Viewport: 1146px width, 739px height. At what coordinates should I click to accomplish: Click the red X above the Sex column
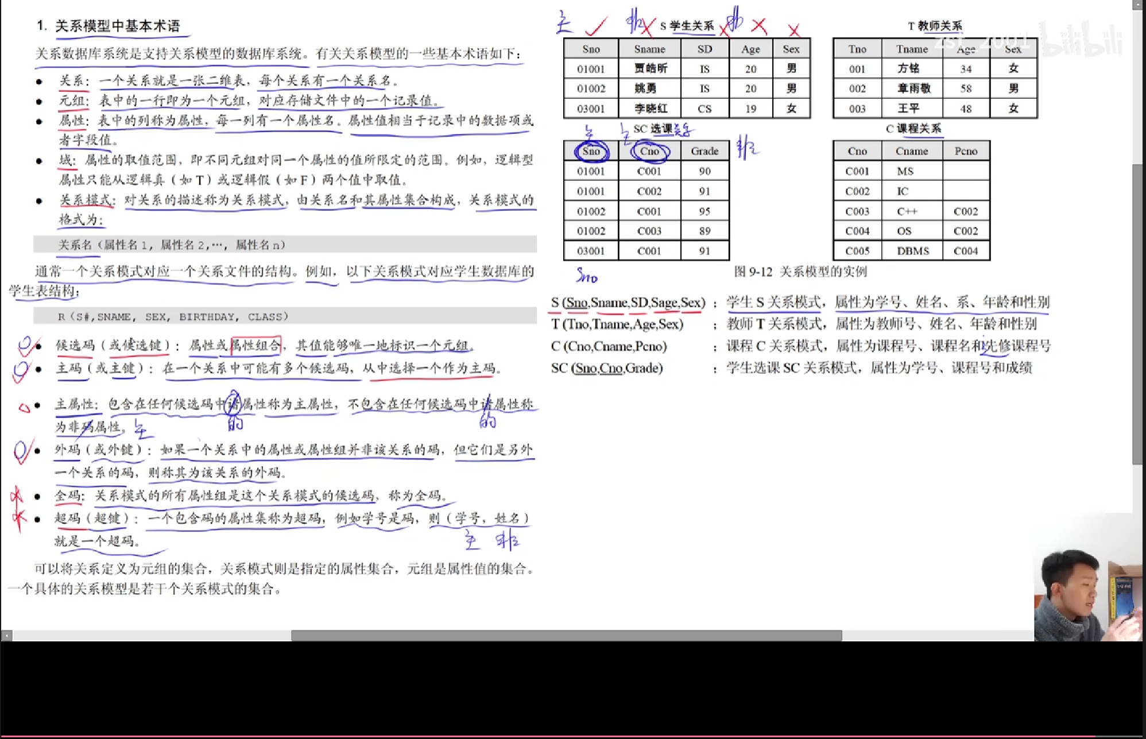click(793, 30)
